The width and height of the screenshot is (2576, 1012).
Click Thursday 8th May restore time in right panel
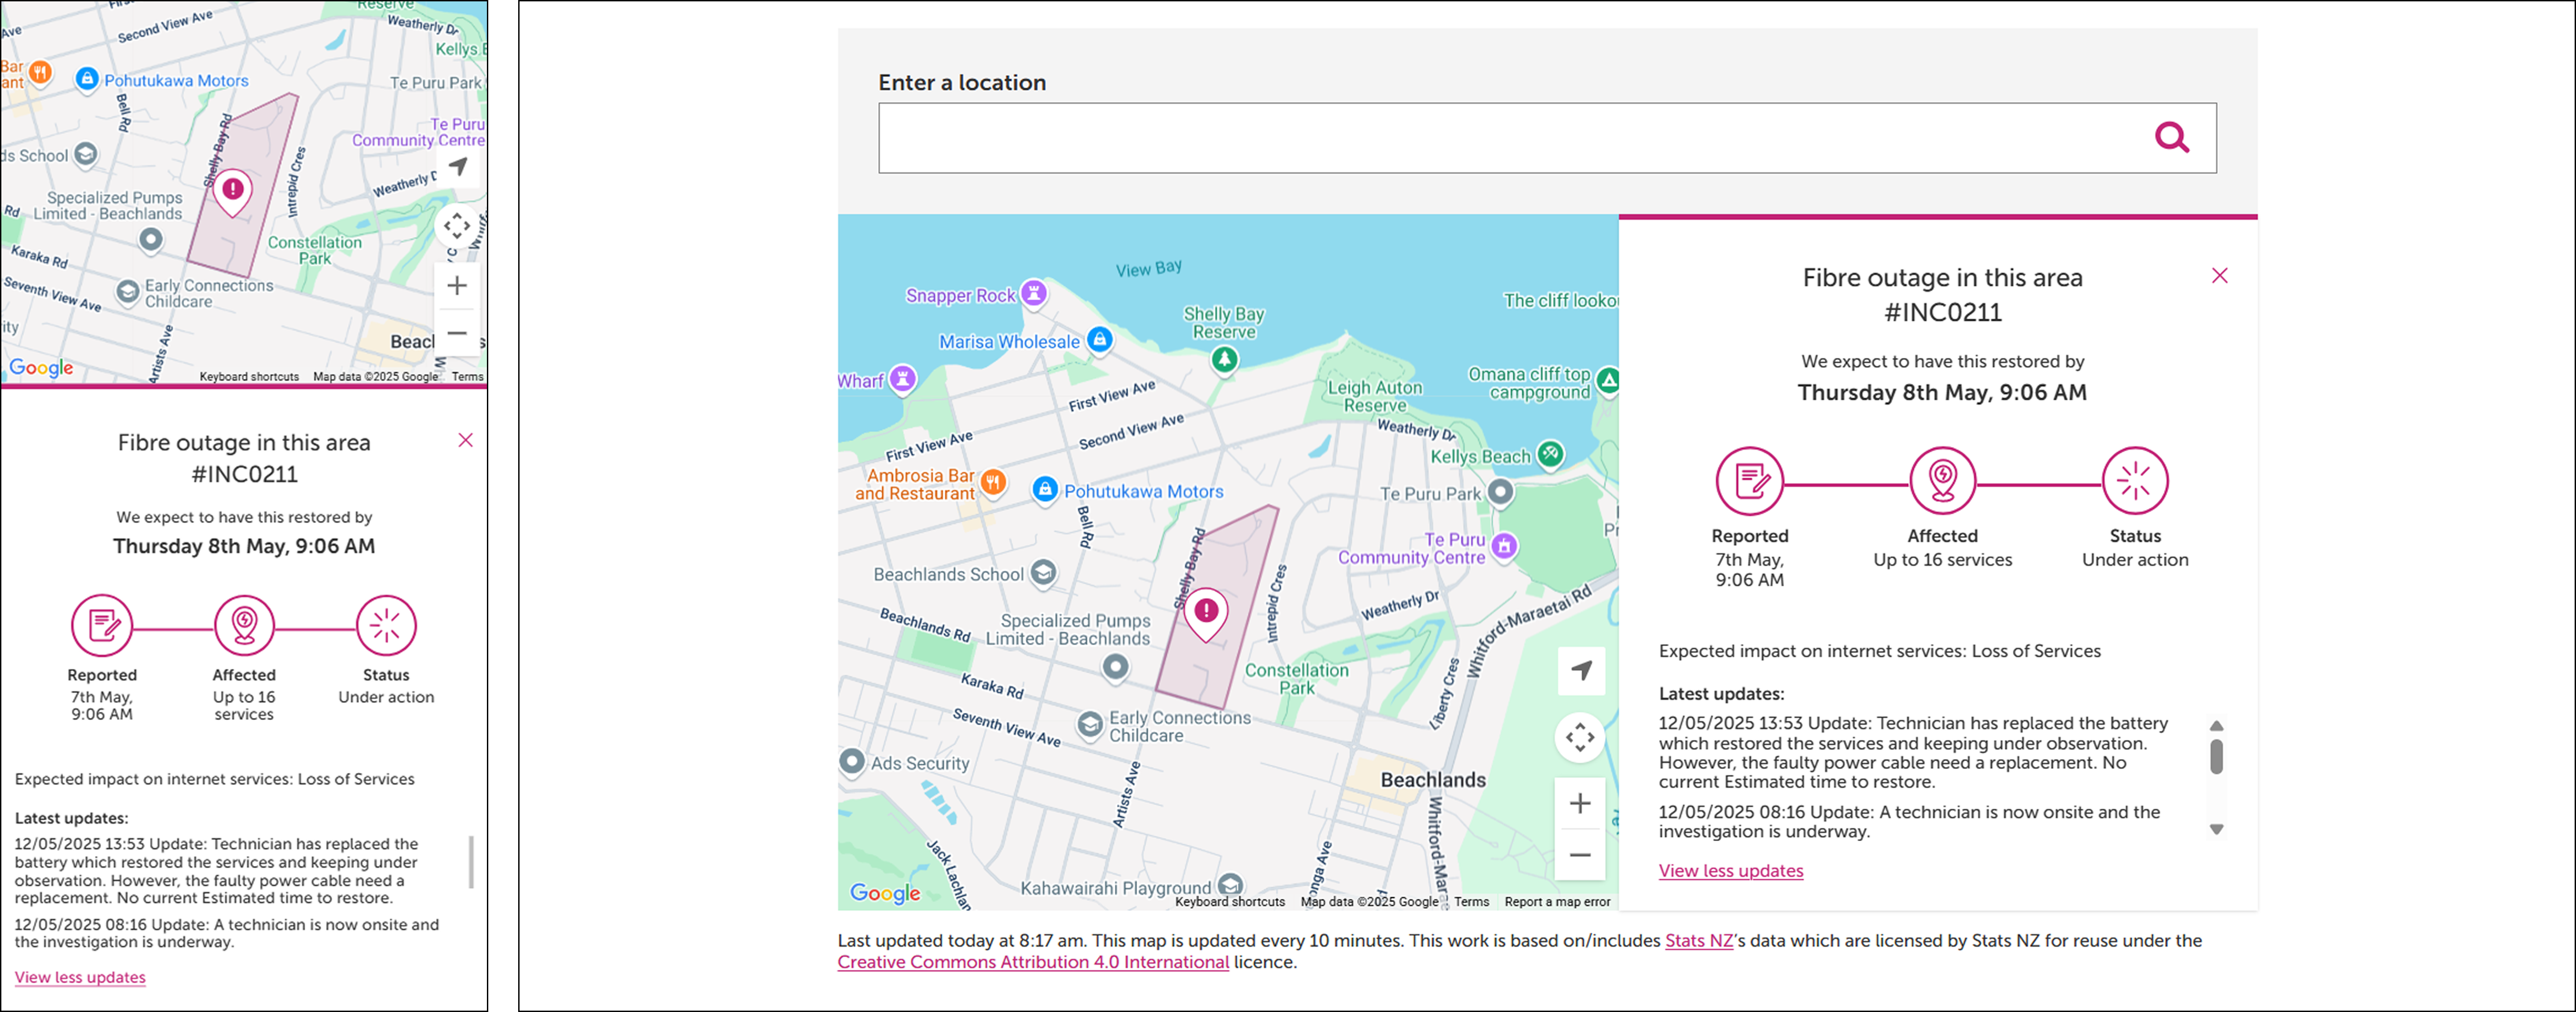(1942, 392)
